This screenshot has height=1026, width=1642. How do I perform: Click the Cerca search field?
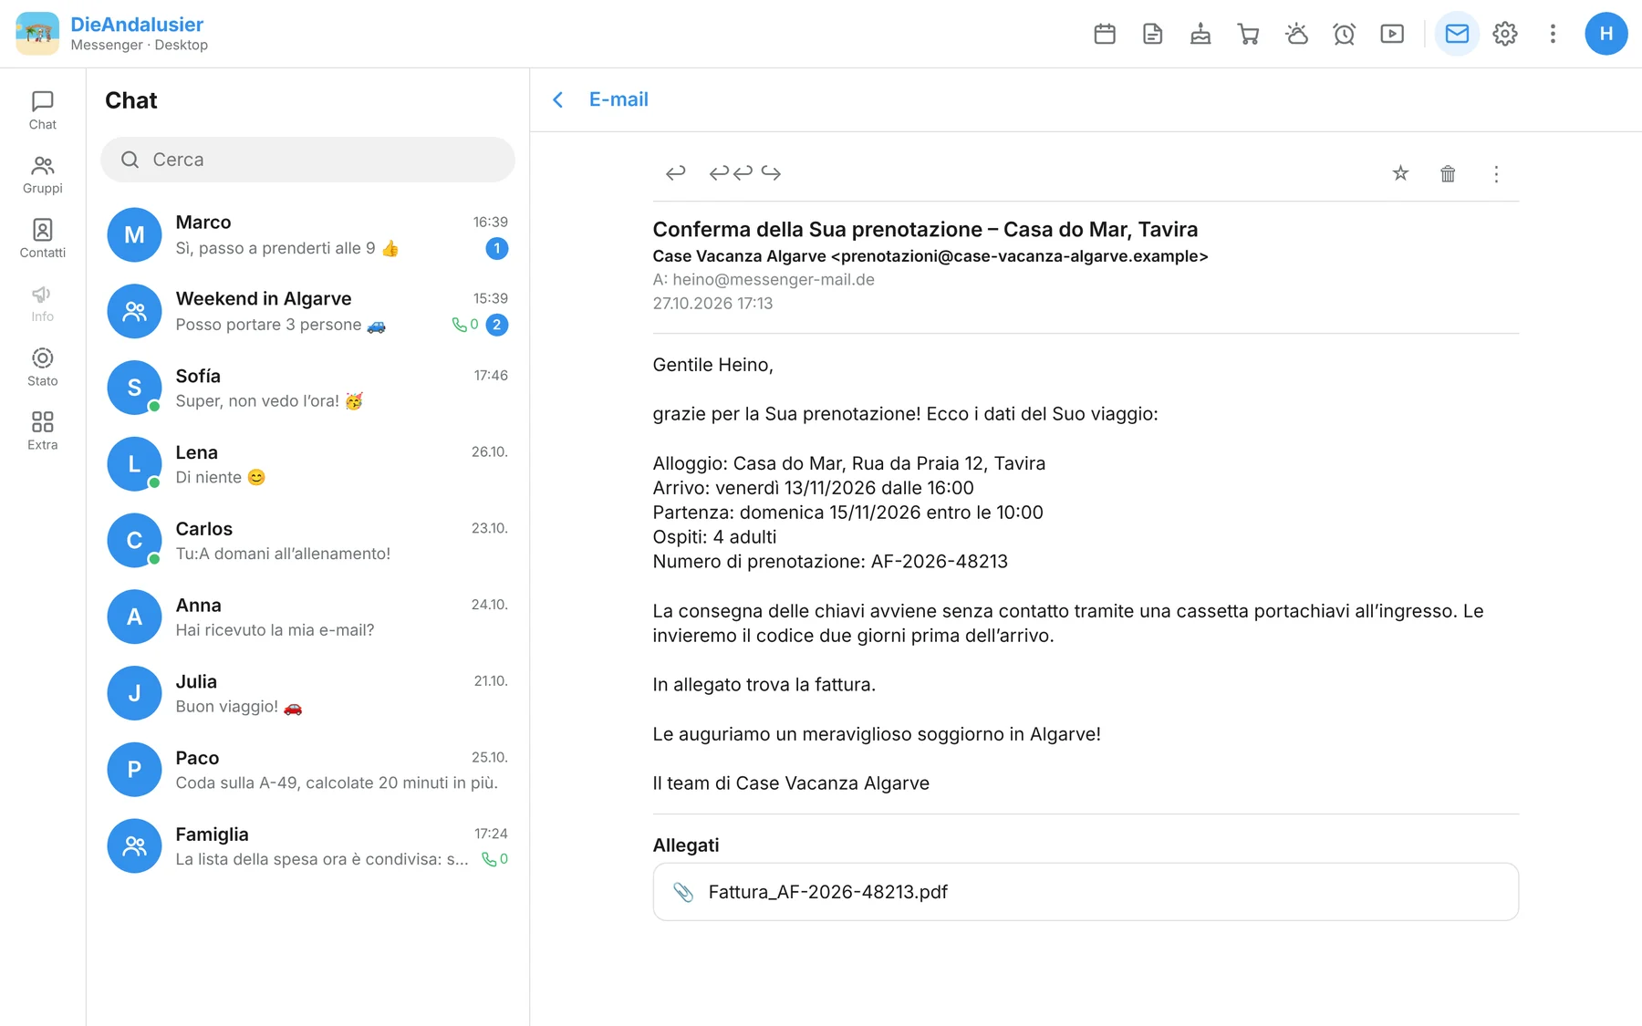coord(307,160)
